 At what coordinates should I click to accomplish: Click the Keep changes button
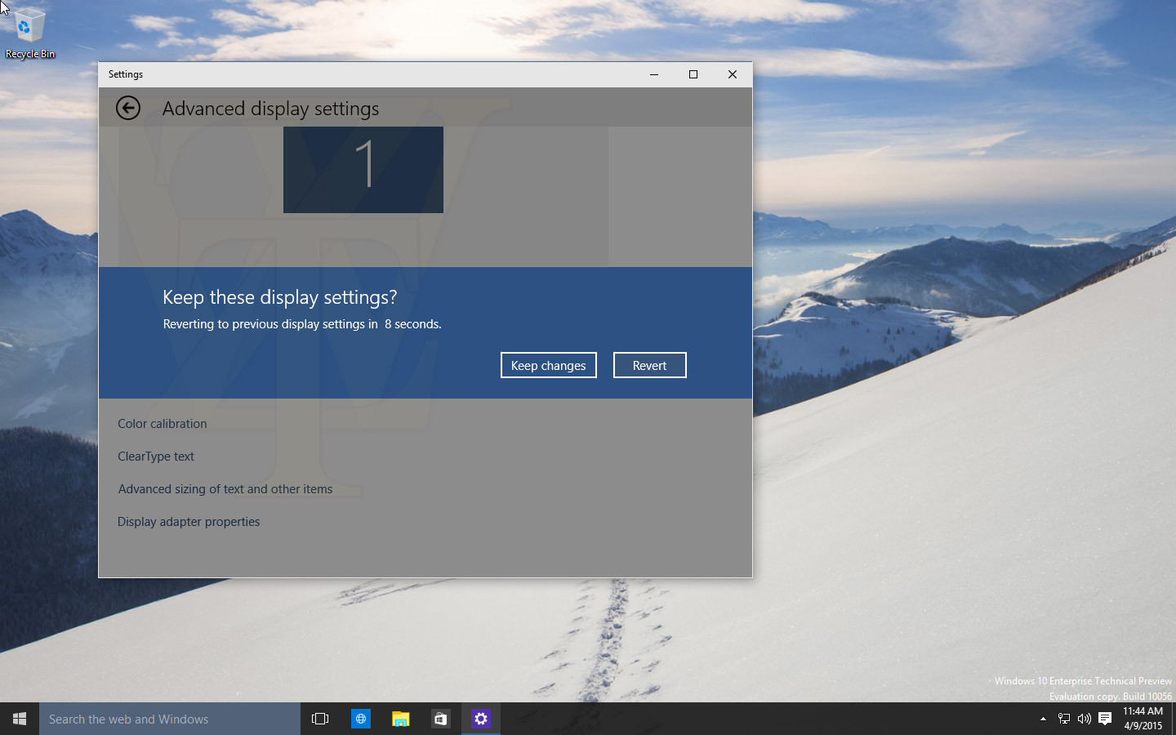point(548,365)
